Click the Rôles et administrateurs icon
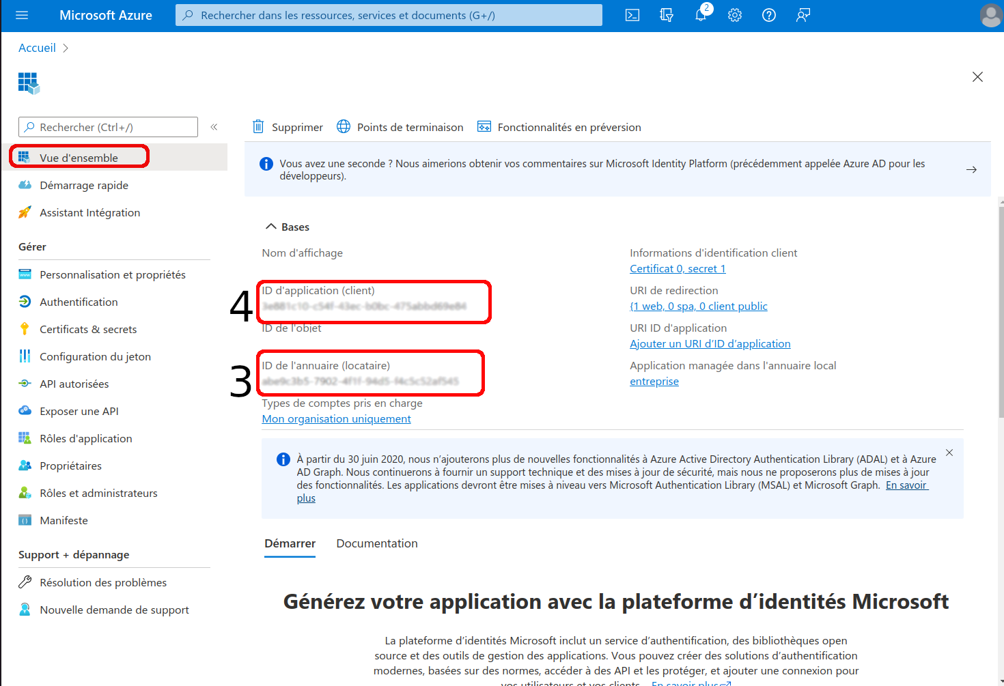Viewport: 1004px width, 686px height. click(x=25, y=493)
